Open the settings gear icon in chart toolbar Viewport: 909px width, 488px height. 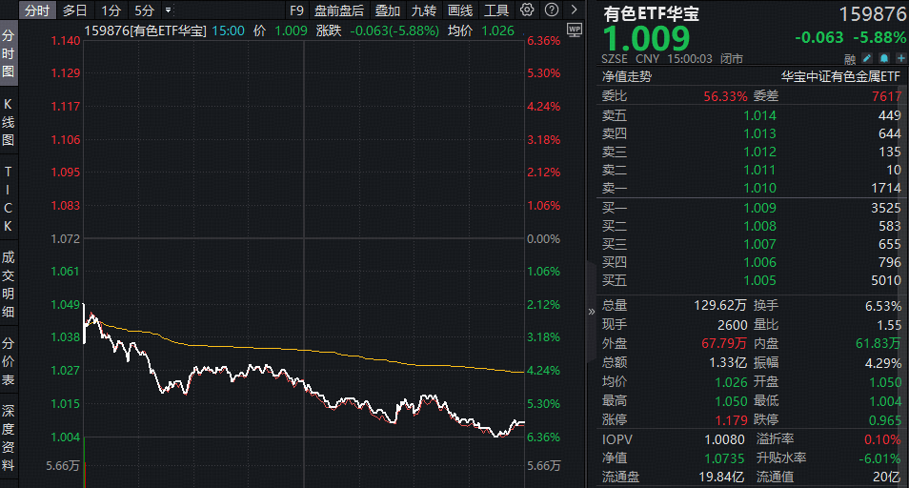[527, 10]
